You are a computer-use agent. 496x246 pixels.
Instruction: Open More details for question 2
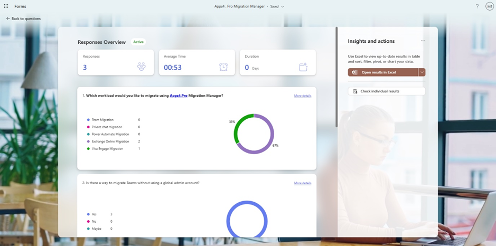click(303, 183)
